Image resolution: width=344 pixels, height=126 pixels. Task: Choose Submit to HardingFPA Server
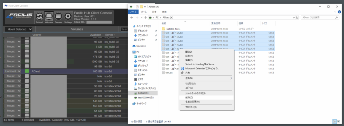[x=206, y=64]
